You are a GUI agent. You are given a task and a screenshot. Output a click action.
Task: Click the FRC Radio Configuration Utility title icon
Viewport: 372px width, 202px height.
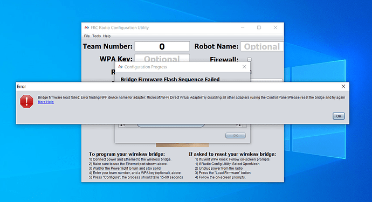coord(87,27)
